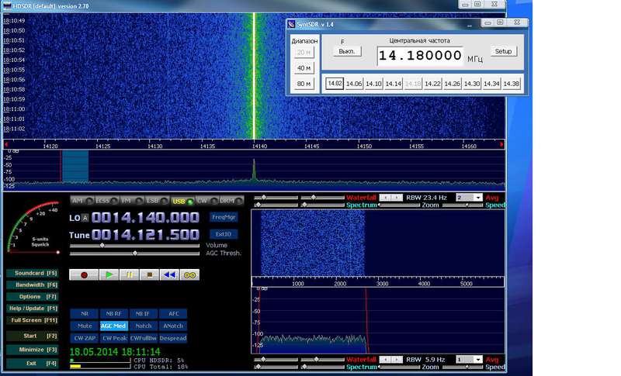
Task: Select FM demodulation mode
Action: [131, 201]
